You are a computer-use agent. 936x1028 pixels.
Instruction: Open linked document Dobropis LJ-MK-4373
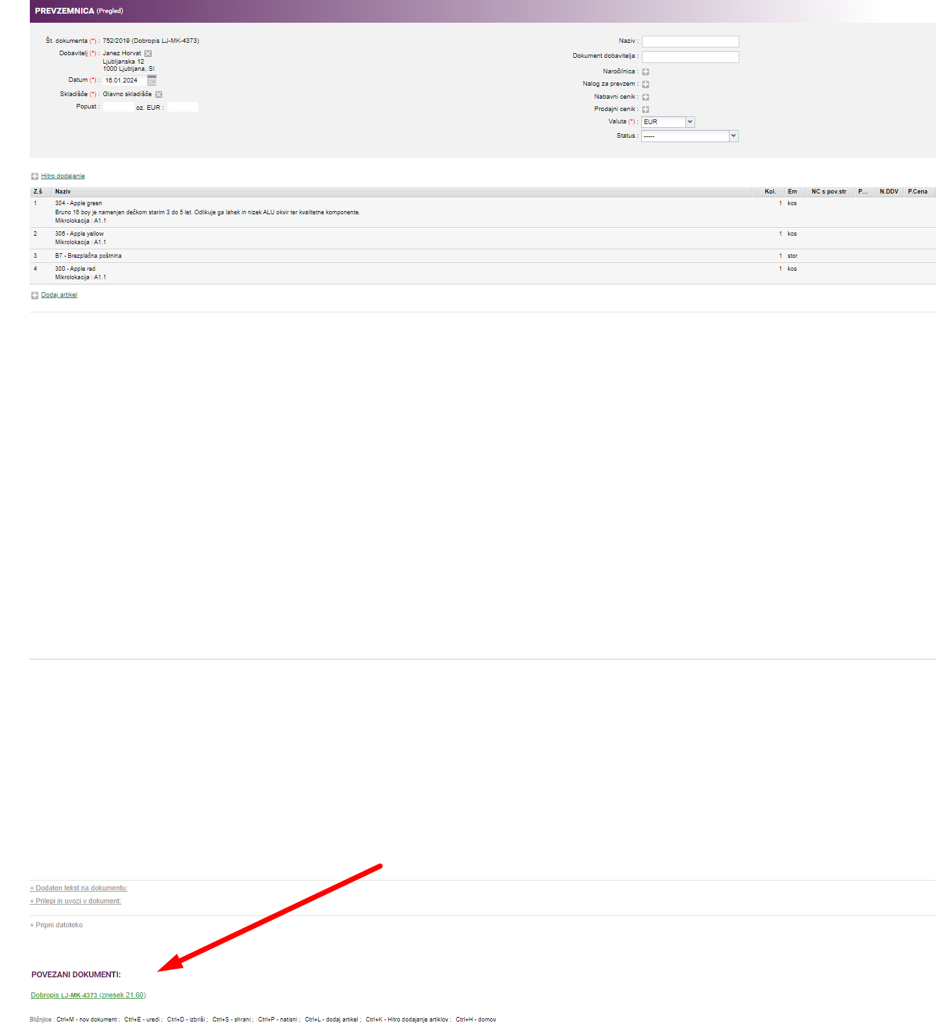(x=88, y=995)
